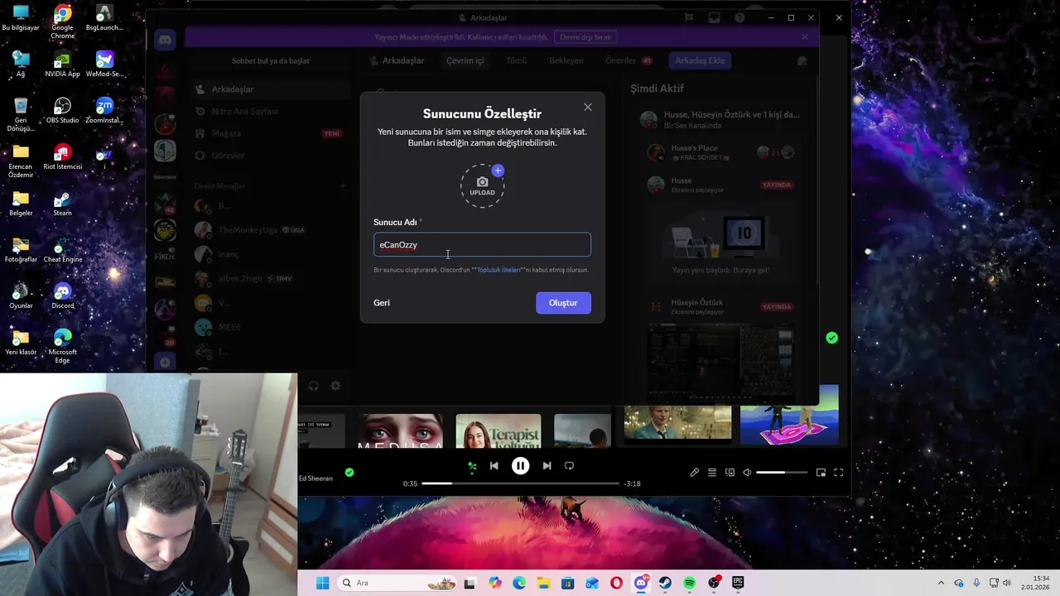Open Nitro Ana Sayfası in the sidebar

click(x=272, y=111)
